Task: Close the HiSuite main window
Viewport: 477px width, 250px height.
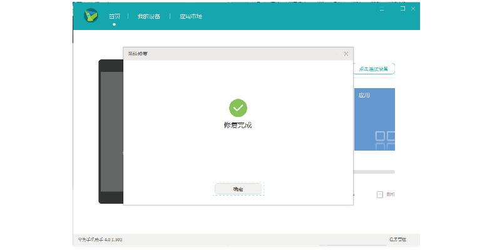Action: tap(414, 9)
